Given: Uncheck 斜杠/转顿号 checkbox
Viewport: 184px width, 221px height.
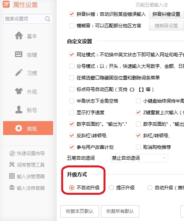Looking at the screenshot, I should [138, 136].
